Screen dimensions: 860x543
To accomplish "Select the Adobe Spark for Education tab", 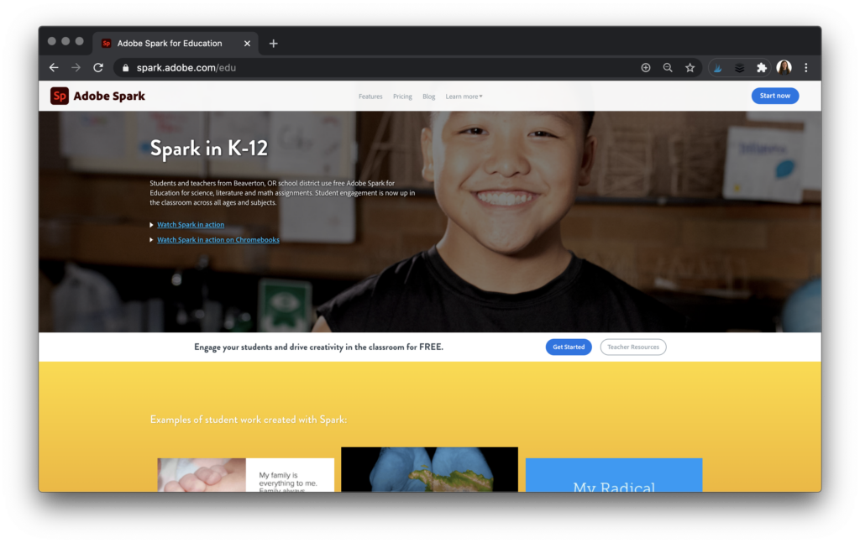I will click(x=170, y=44).
